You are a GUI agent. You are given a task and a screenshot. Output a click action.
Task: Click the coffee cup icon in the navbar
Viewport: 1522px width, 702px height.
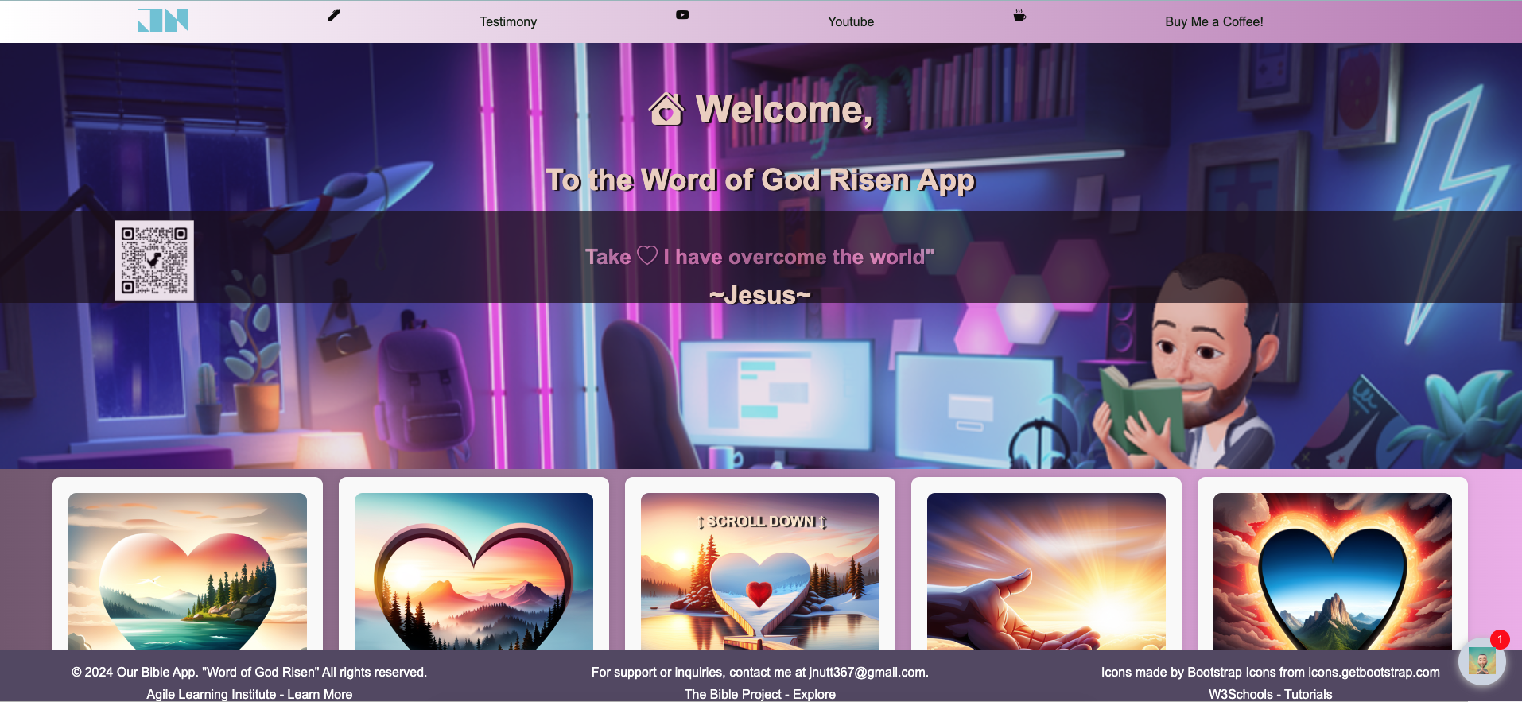(1019, 15)
